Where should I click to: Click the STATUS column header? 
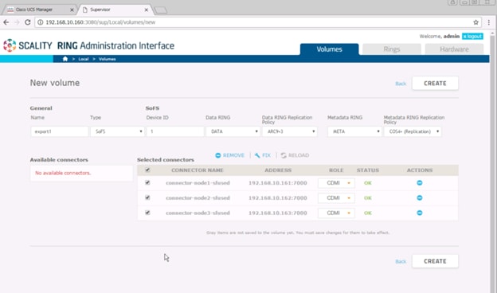coord(368,170)
